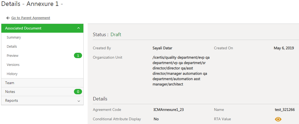Click the Preview count badge showing 1
Screen dimensions: 299x124
[x=78, y=56]
